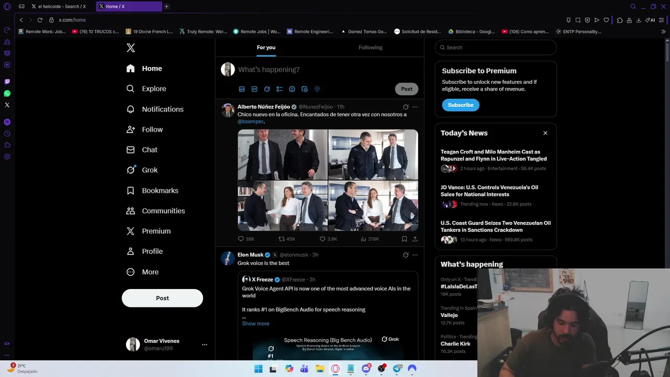The height and width of the screenshot is (377, 670).
Task: Bookmark Alberto Núñez Feijóo's post
Action: 405,239
